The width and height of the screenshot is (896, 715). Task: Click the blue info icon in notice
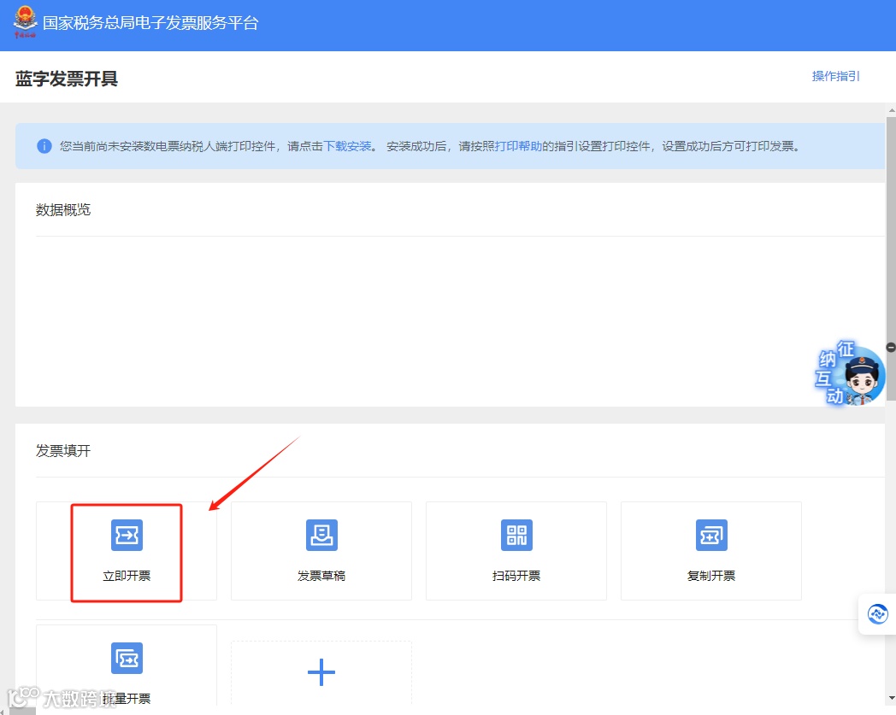tap(44, 146)
